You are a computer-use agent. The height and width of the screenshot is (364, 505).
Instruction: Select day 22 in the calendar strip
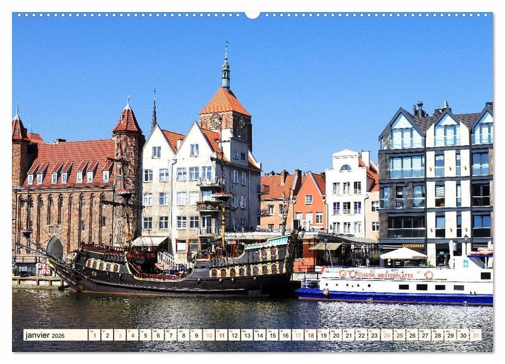click(361, 335)
